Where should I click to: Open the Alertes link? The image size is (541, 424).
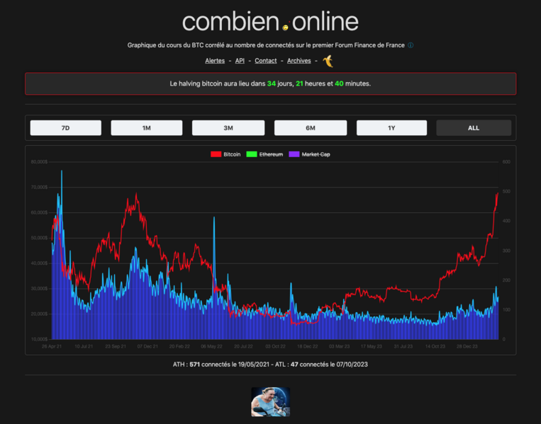[x=215, y=61]
